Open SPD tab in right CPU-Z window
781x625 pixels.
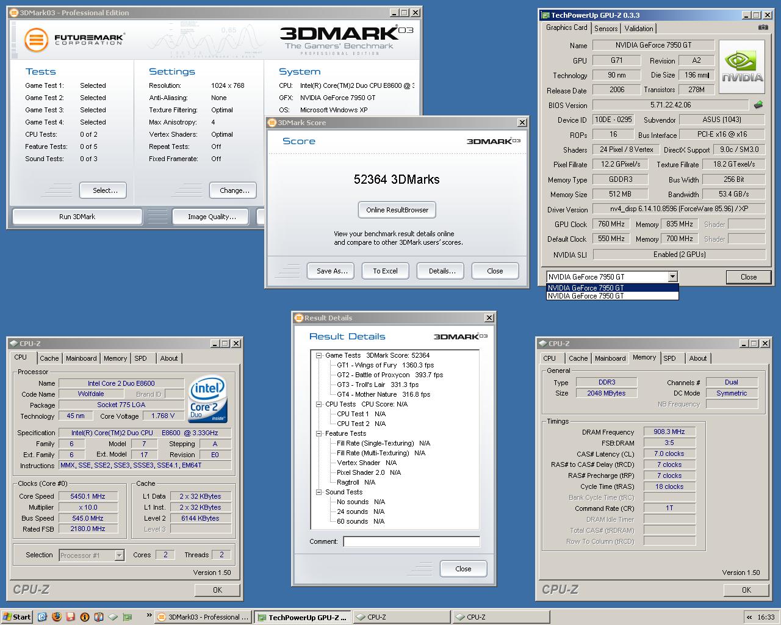tap(669, 358)
